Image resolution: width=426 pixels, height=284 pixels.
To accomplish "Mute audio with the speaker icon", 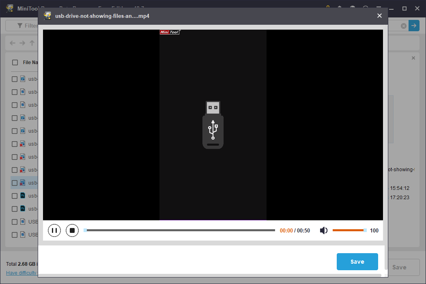I will 323,230.
